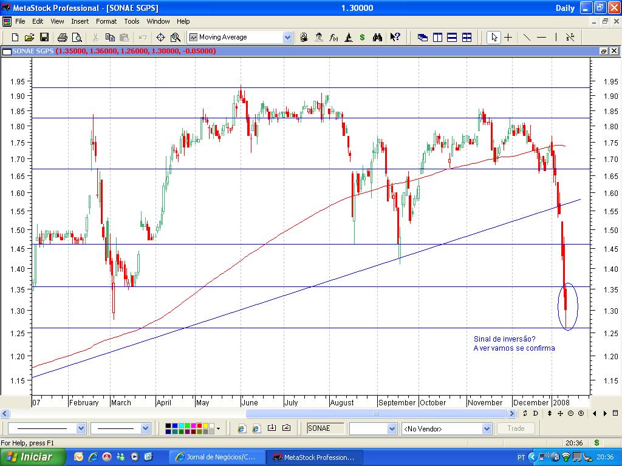Viewport: 622px width, 466px height.
Task: Activate the arrow select pointer tool
Action: pos(494,37)
